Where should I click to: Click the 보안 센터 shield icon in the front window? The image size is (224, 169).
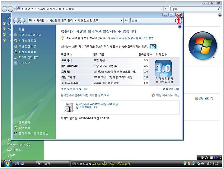[16, 128]
